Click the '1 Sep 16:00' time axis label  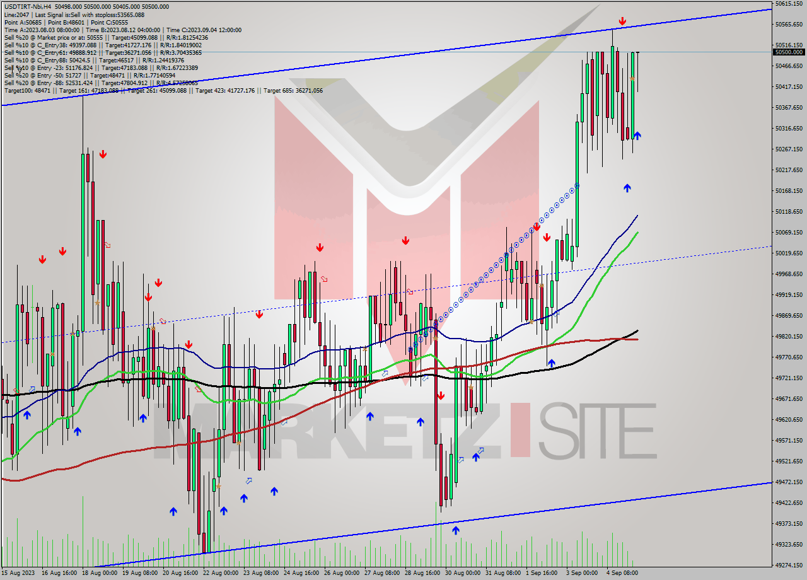[542, 573]
